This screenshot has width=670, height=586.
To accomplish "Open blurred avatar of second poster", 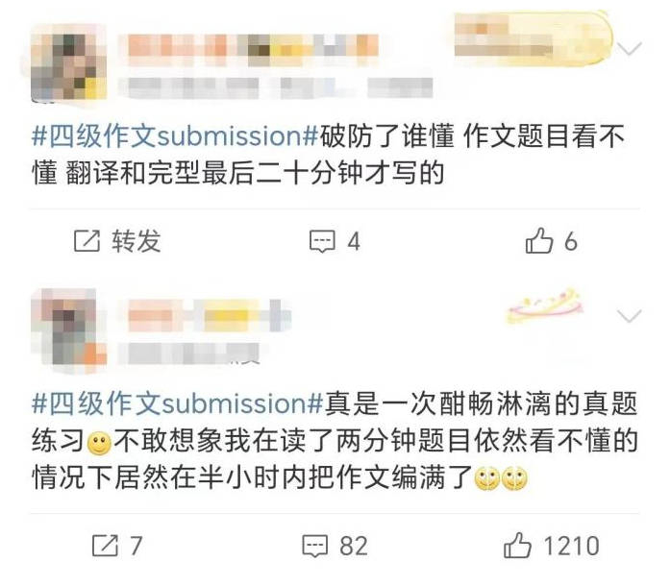I will (x=68, y=331).
